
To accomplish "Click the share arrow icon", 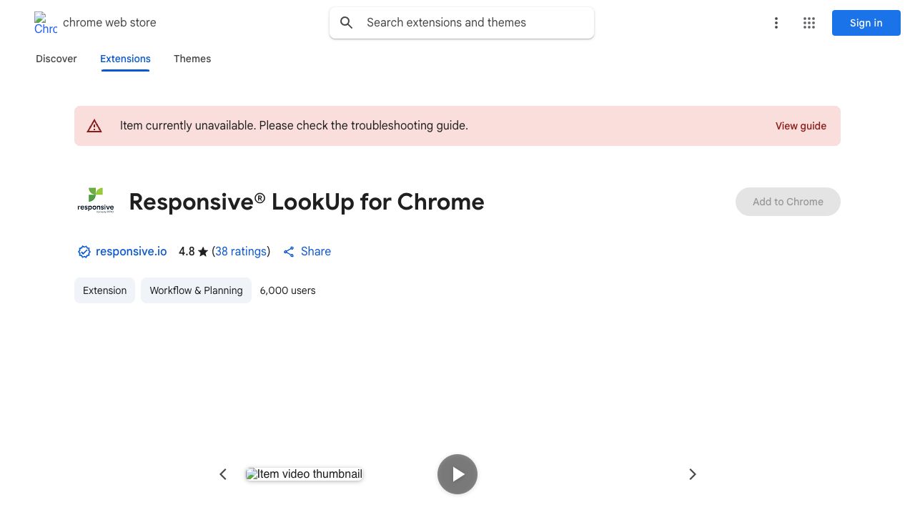I will (289, 252).
